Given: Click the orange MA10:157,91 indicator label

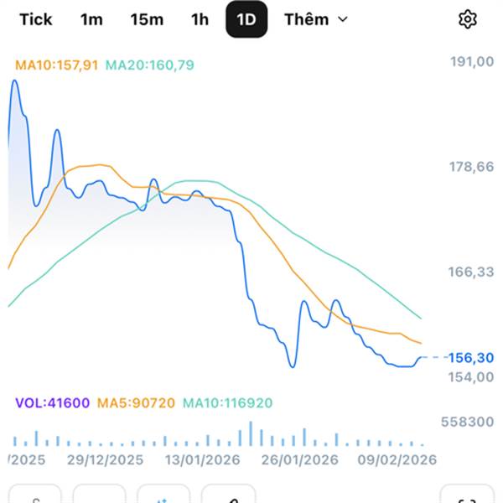Looking at the screenshot, I should point(58,64).
